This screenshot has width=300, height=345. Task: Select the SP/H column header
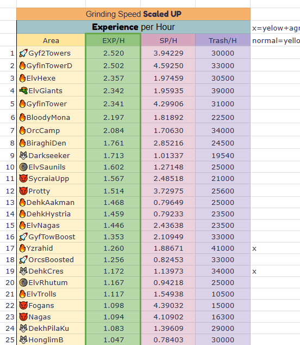[x=168, y=40]
